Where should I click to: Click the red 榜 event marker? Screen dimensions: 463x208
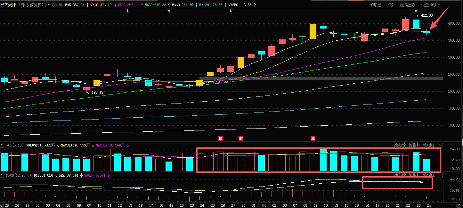(x=220, y=138)
